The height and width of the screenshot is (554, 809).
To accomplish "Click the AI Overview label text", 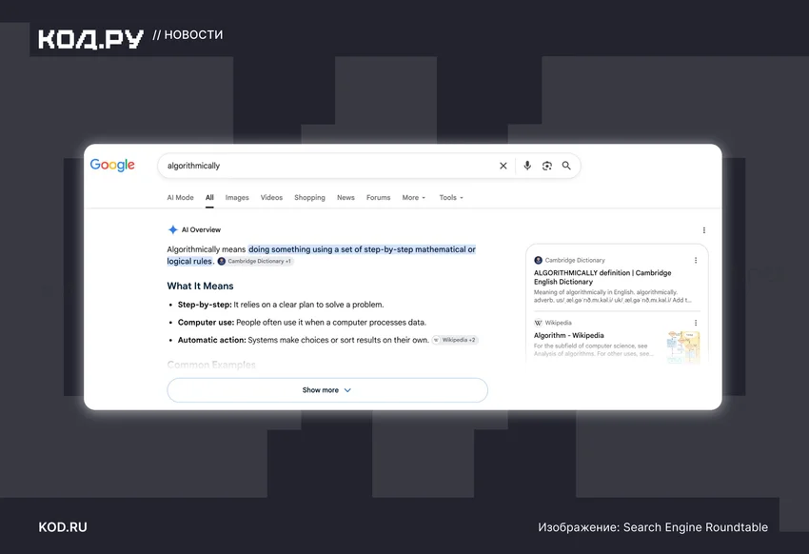I will pyautogui.click(x=201, y=229).
